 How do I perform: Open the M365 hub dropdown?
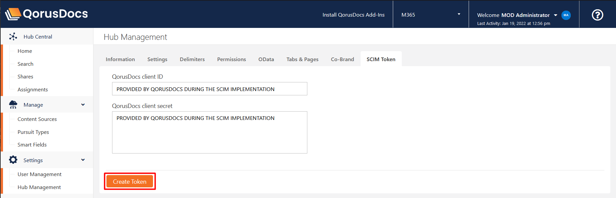431,15
